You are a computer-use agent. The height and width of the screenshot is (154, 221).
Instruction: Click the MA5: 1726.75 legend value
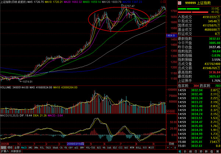pos(36,2)
